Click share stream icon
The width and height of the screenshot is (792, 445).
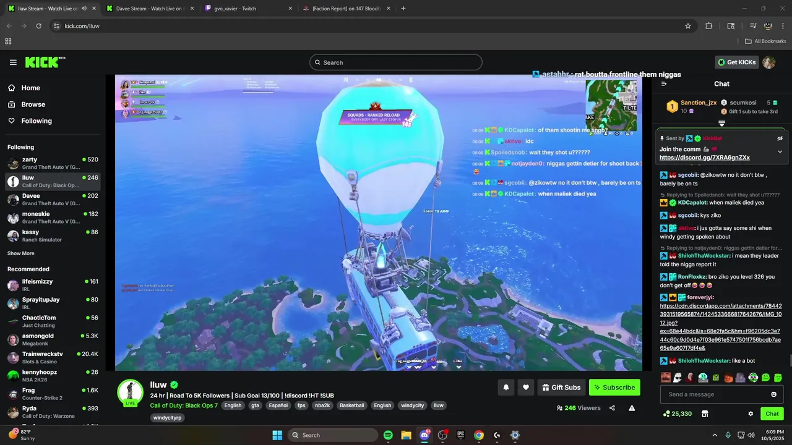click(612, 408)
